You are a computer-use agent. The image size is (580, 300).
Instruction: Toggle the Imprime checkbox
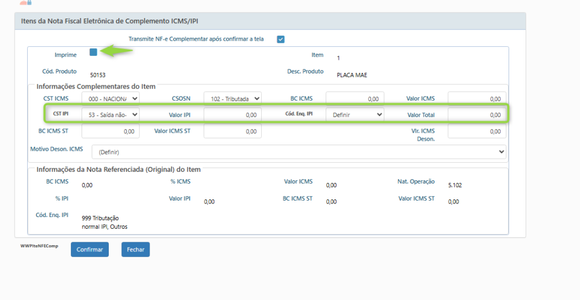point(93,53)
